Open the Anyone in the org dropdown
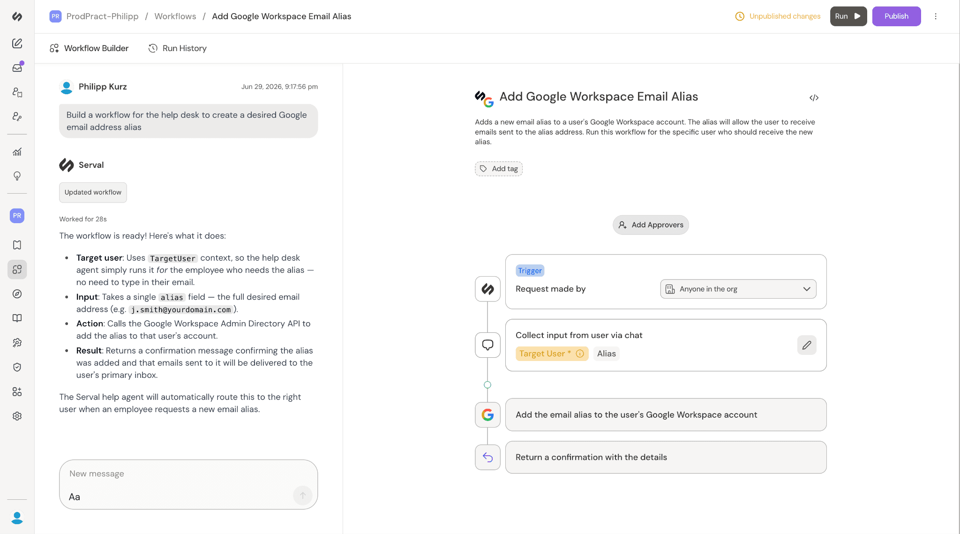The image size is (960, 534). [x=738, y=289]
